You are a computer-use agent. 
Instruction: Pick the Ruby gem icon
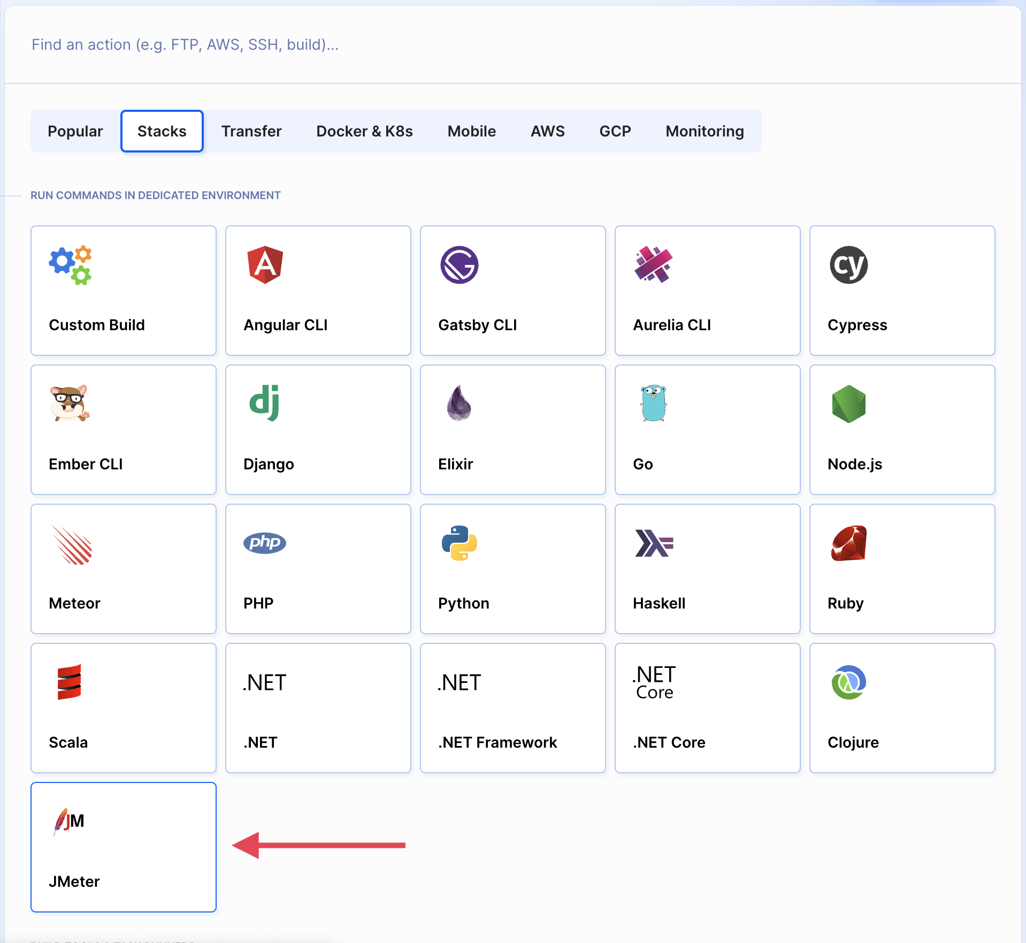point(848,543)
